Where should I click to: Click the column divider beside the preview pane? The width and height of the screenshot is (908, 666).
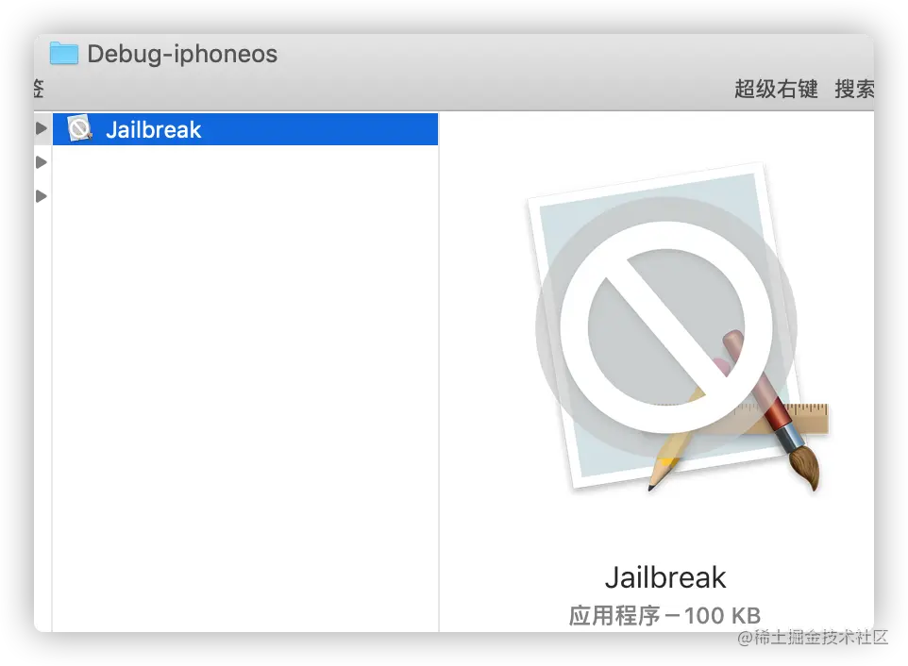coord(439,371)
